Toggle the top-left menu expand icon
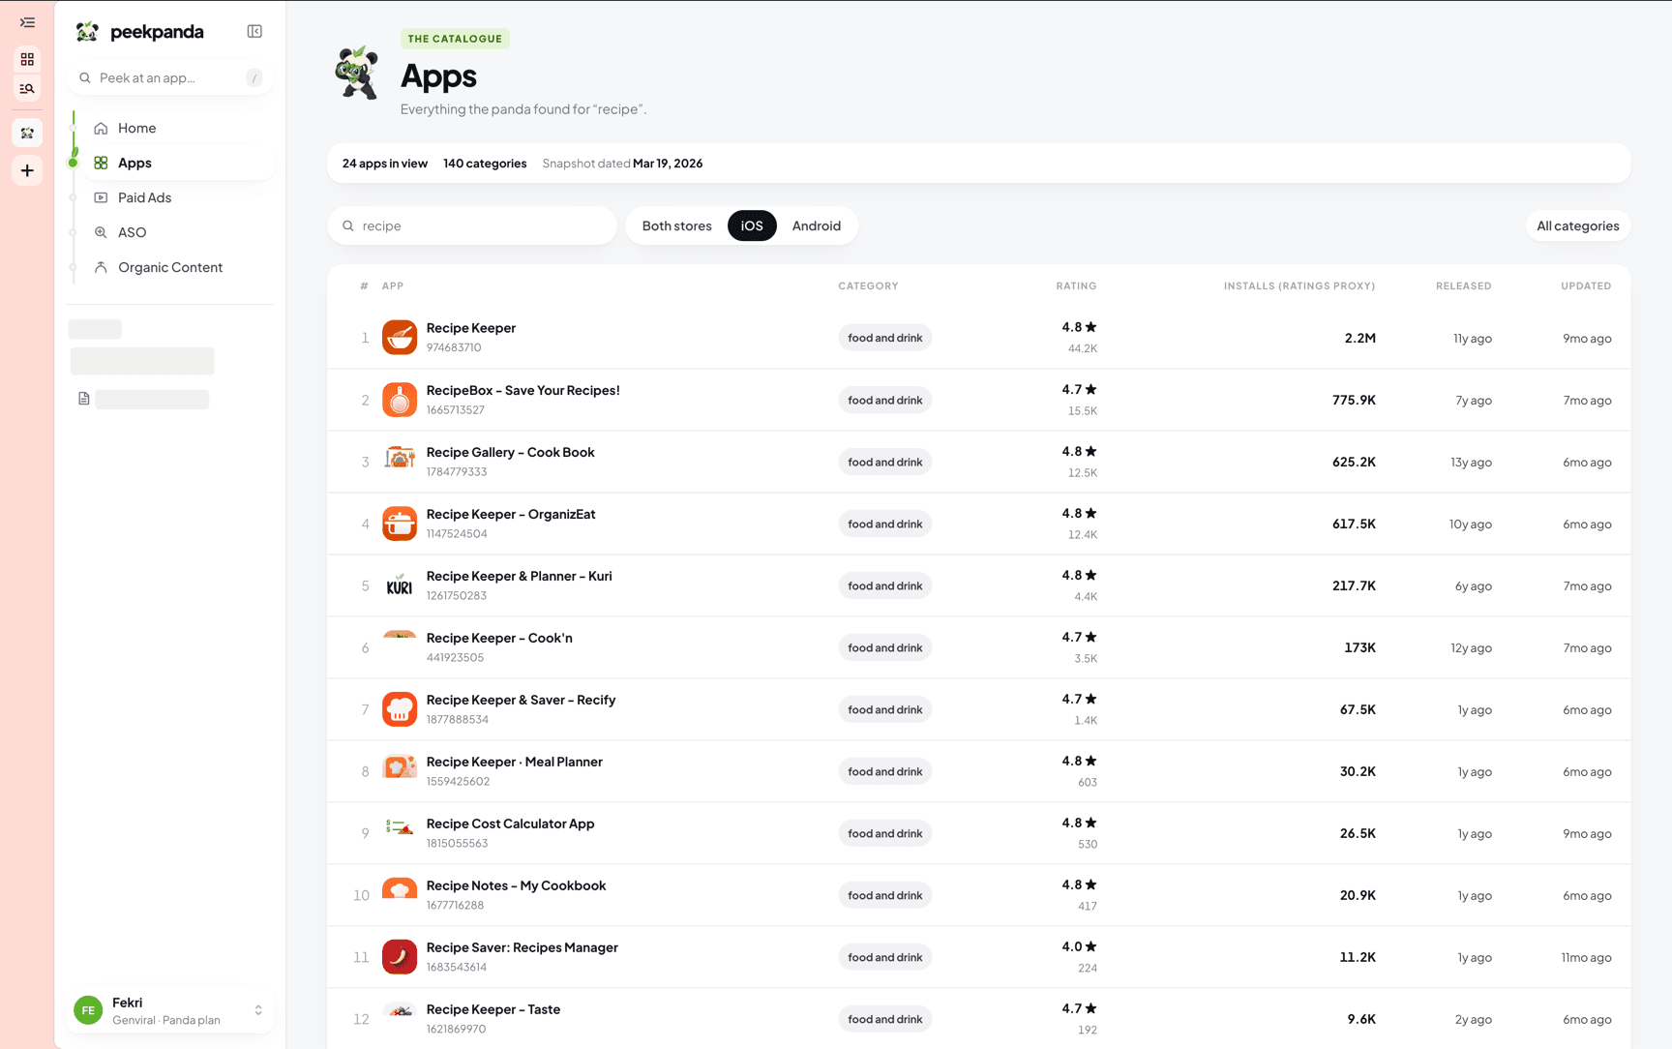Screen dimensions: 1672x1049 tap(27, 22)
